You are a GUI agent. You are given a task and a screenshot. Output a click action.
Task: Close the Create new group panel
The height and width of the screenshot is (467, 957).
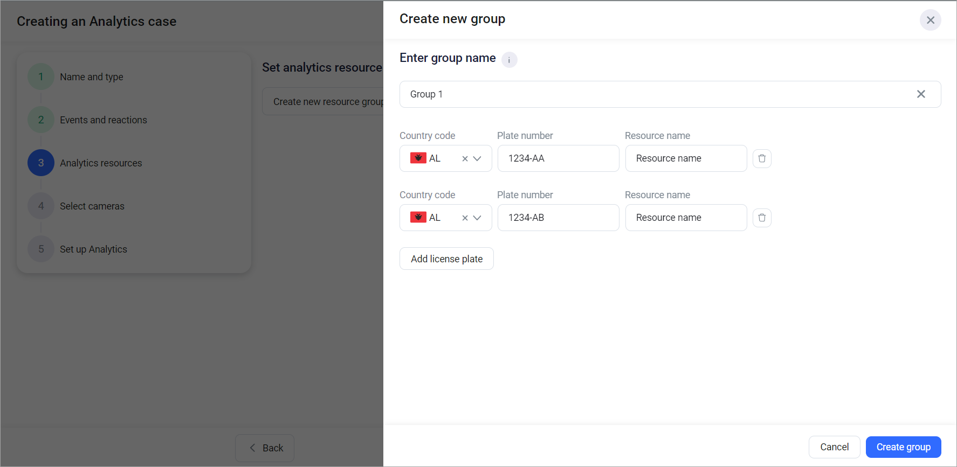coord(930,20)
